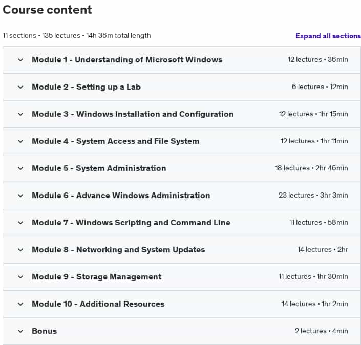Open Module 4 - System Access and File System title
Image resolution: width=361 pixels, height=345 pixels.
pyautogui.click(x=116, y=141)
